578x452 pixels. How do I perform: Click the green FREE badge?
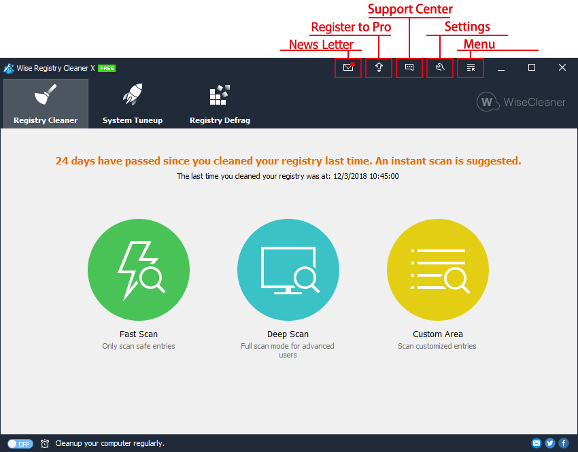pos(107,68)
